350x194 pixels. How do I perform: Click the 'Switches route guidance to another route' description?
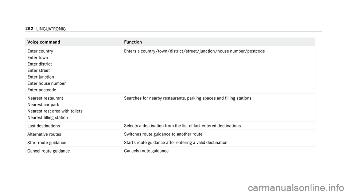click(163, 134)
